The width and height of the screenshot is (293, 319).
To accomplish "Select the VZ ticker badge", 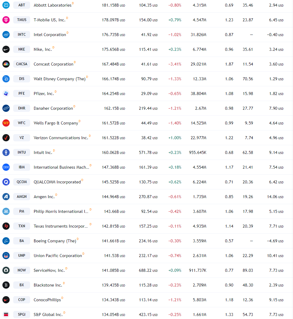I will pos(22,138).
